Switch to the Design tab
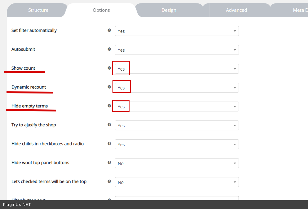This screenshot has width=308, height=209. [169, 10]
